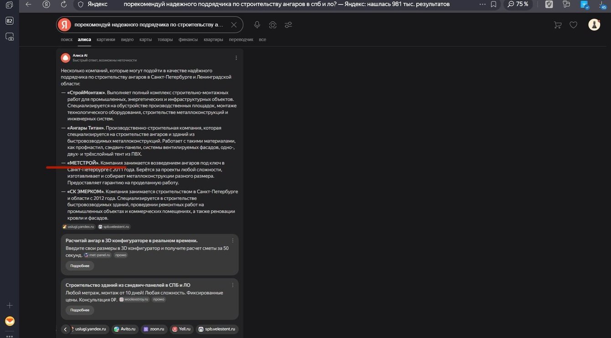
Task: Open the Yell.ru source chip
Action: [x=181, y=329]
